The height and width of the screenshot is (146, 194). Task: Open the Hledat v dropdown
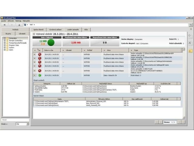pos(28,124)
